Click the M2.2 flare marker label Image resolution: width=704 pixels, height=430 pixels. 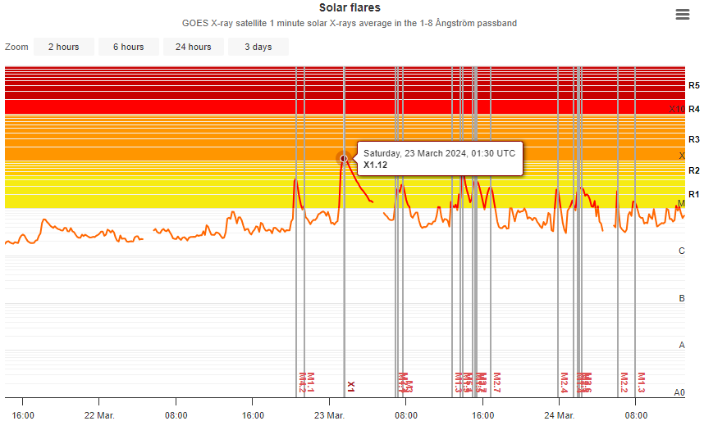click(x=624, y=382)
